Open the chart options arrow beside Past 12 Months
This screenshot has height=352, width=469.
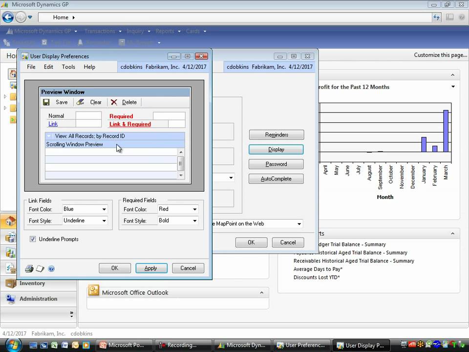click(453, 87)
